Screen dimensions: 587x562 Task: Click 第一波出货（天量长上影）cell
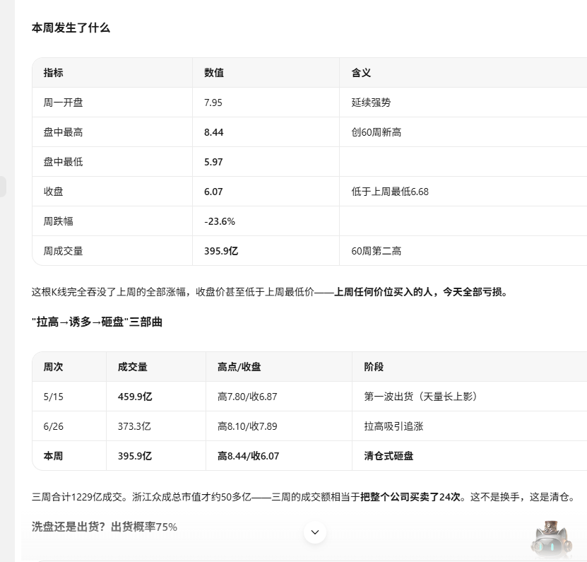(421, 397)
